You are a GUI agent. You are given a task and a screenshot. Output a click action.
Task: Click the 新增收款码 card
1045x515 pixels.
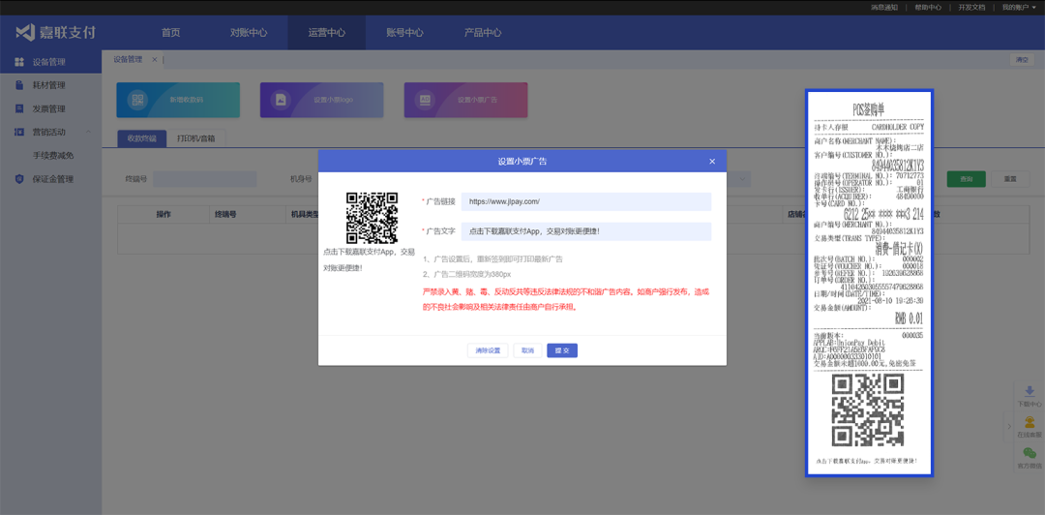pos(178,100)
